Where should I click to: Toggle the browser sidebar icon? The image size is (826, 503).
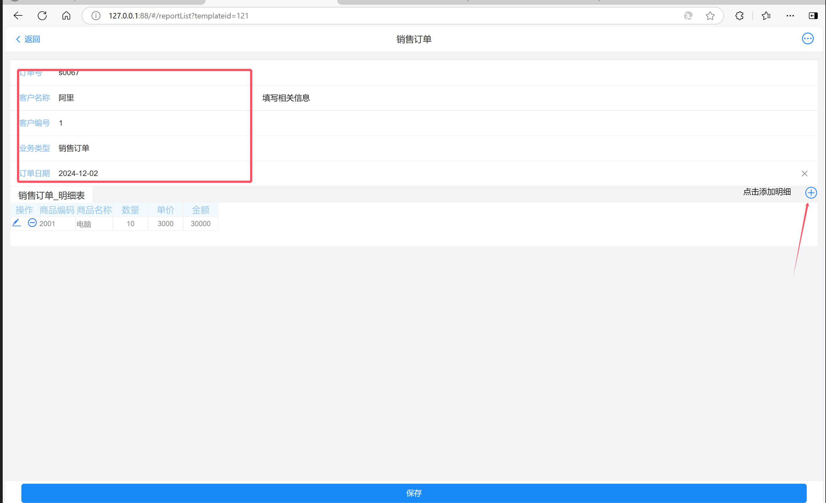click(x=813, y=16)
